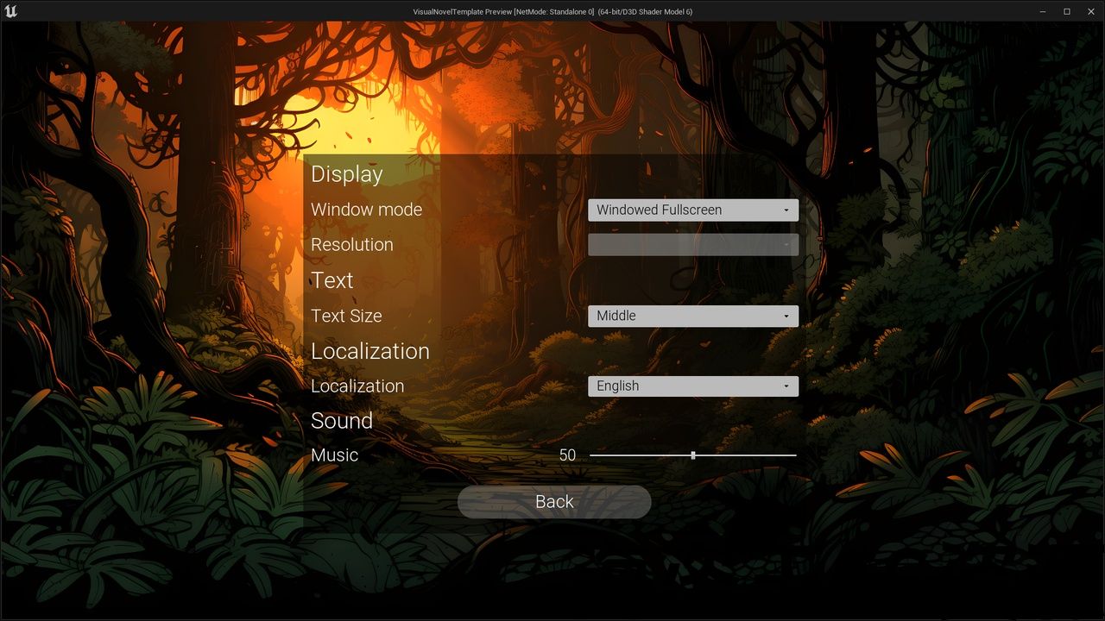Minimize the preview window

tap(1043, 11)
